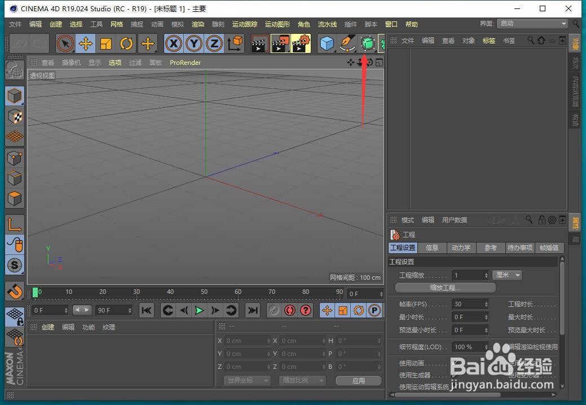Open search in Object manager
Image resolution: width=586 pixels, height=405 pixels.
pyautogui.click(x=530, y=40)
